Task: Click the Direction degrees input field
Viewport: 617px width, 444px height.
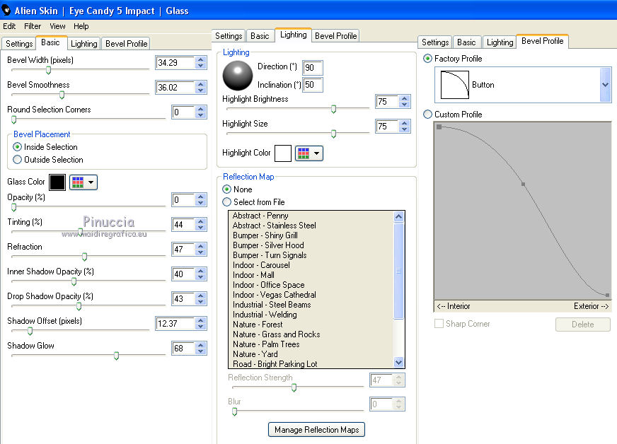Action: point(312,68)
